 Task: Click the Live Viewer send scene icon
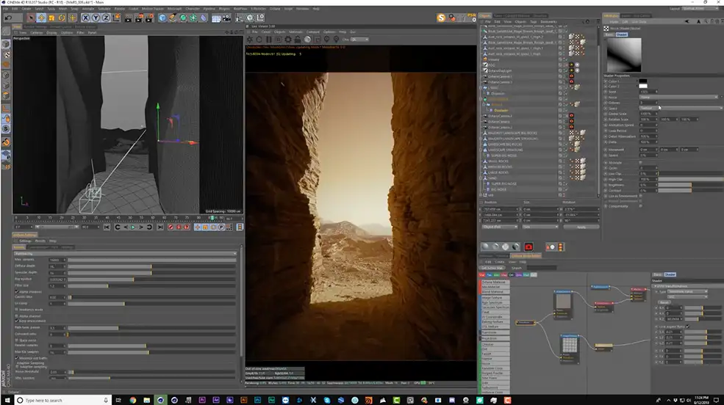coord(249,39)
